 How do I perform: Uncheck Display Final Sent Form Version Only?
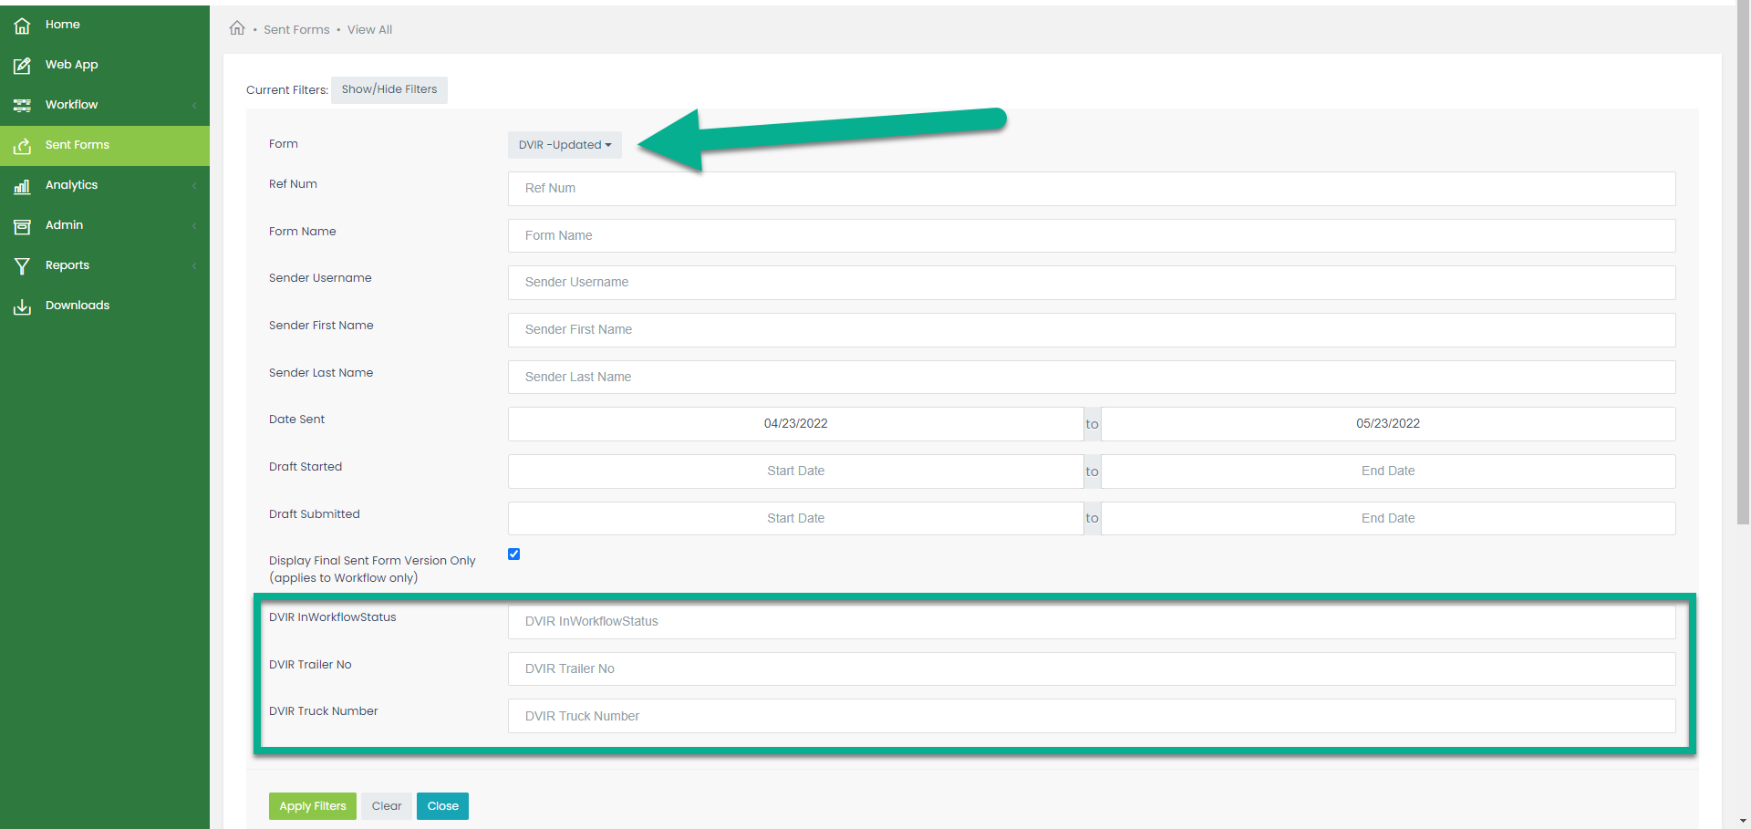coord(514,554)
